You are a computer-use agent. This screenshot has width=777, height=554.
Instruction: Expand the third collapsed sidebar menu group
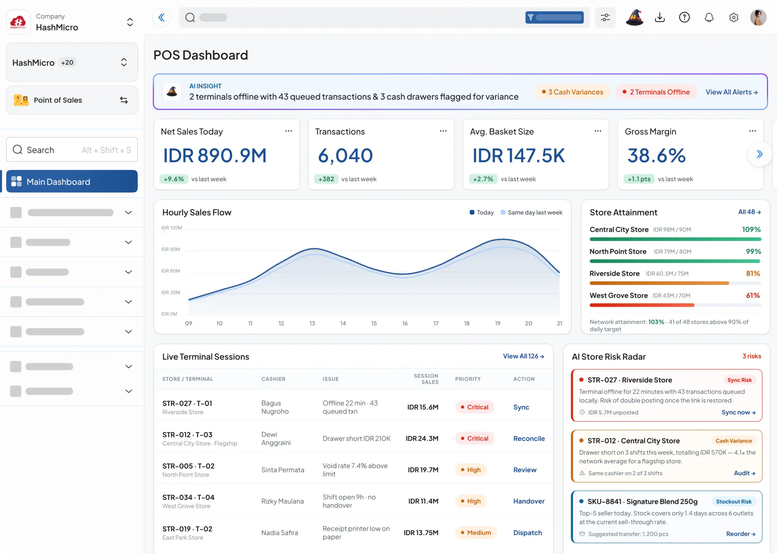point(128,272)
